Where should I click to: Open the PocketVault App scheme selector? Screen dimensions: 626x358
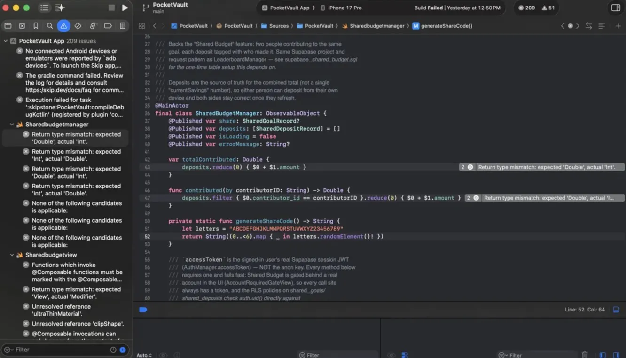(x=286, y=8)
